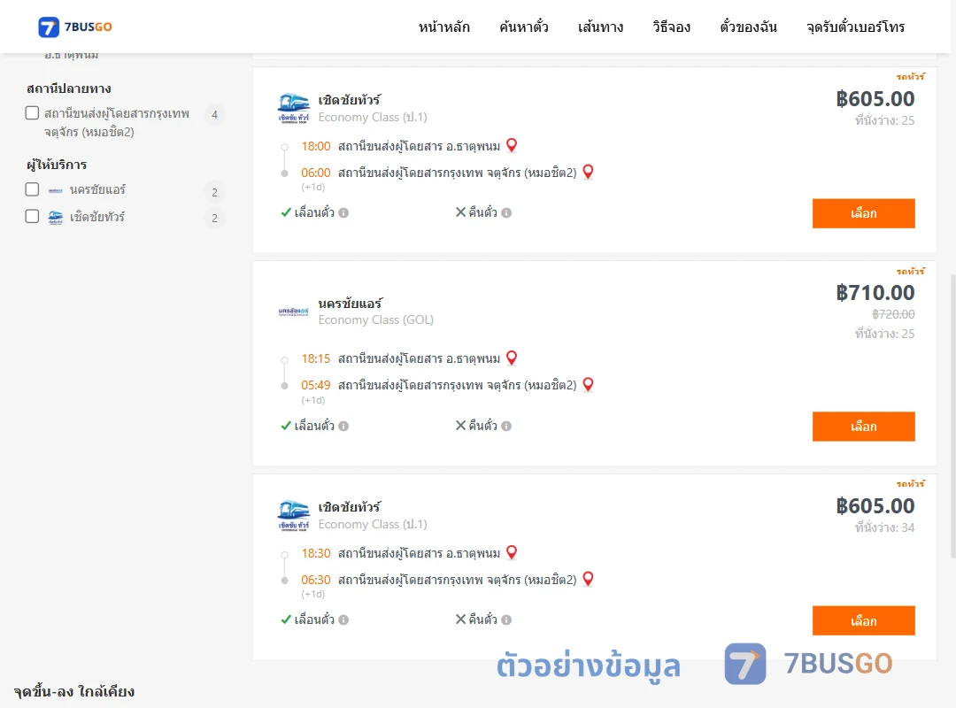Click the 18:15 departure time

pyautogui.click(x=316, y=358)
